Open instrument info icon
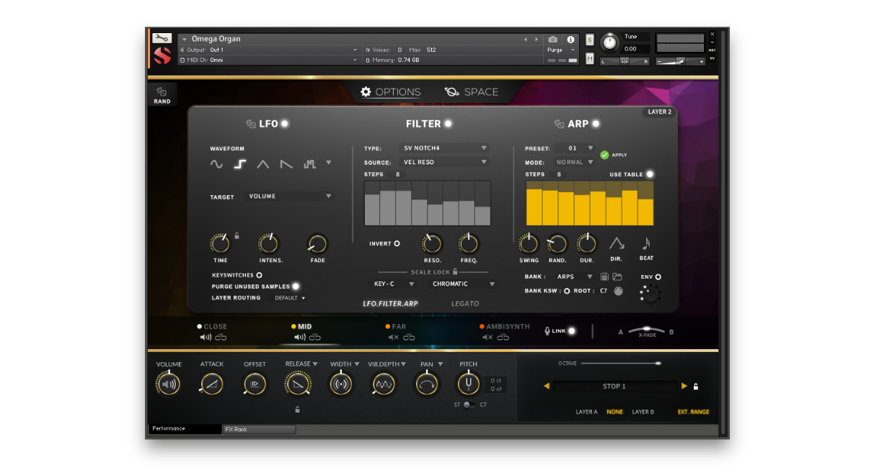 [570, 40]
